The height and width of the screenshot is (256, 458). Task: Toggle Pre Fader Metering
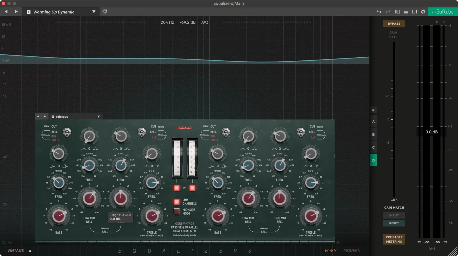pos(394,239)
